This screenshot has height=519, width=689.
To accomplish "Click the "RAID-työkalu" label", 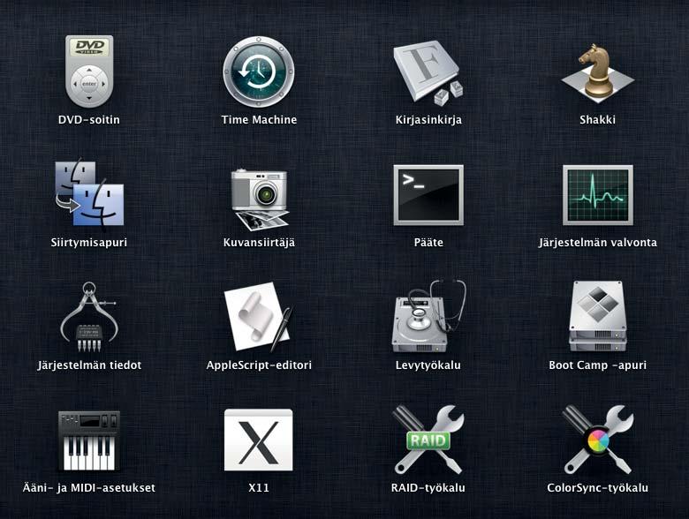I will 428,488.
